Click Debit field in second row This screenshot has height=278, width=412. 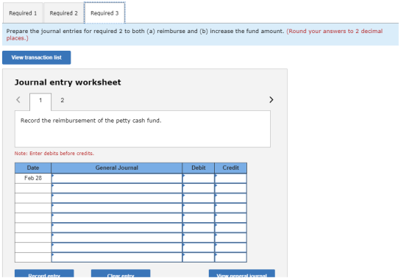pyautogui.click(x=199, y=188)
